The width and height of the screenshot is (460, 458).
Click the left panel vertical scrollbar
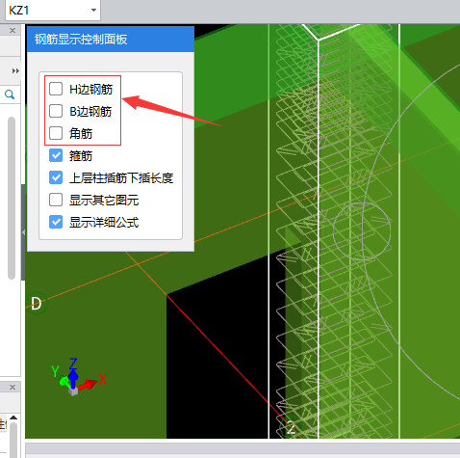click(x=12, y=198)
